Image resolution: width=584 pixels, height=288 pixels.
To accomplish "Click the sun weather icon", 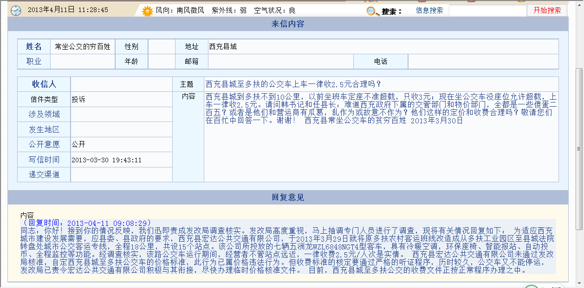I will 147,11.
